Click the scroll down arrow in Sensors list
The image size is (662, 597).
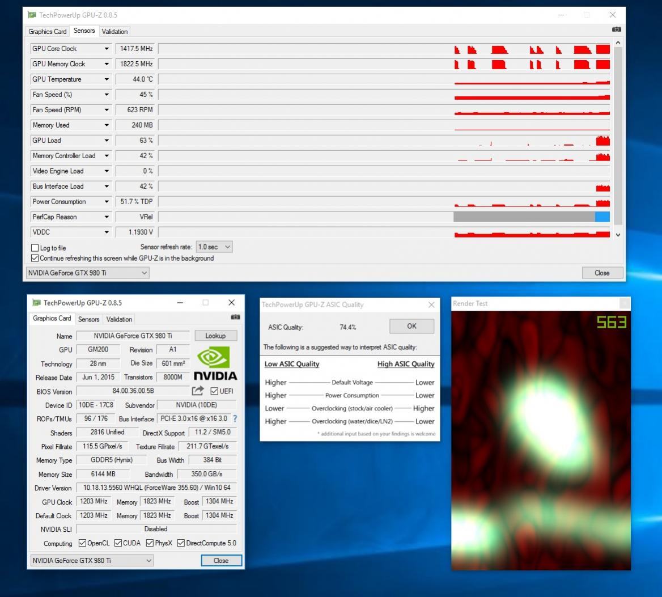[x=618, y=235]
